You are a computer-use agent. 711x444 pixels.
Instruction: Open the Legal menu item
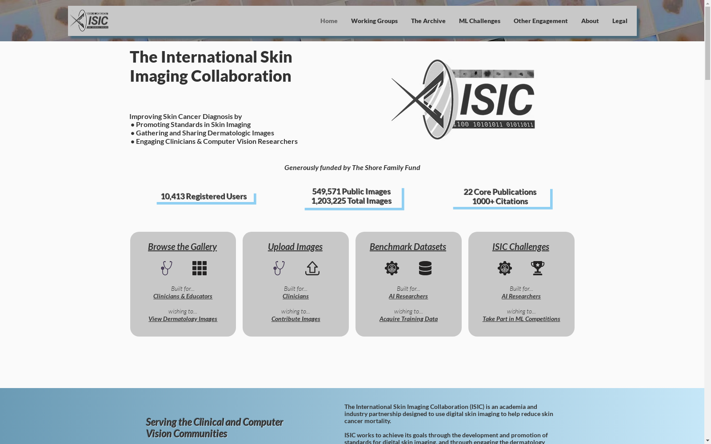(x=619, y=21)
